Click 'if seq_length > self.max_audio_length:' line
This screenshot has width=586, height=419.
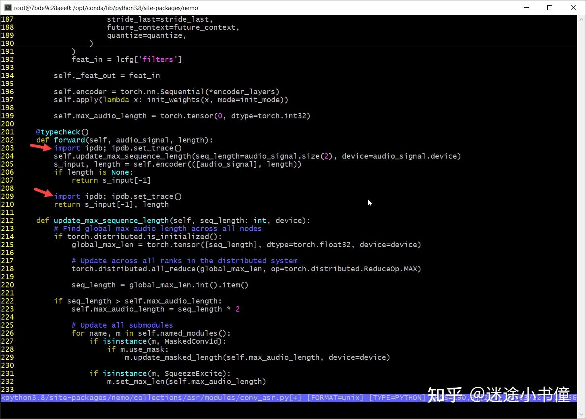coord(138,301)
